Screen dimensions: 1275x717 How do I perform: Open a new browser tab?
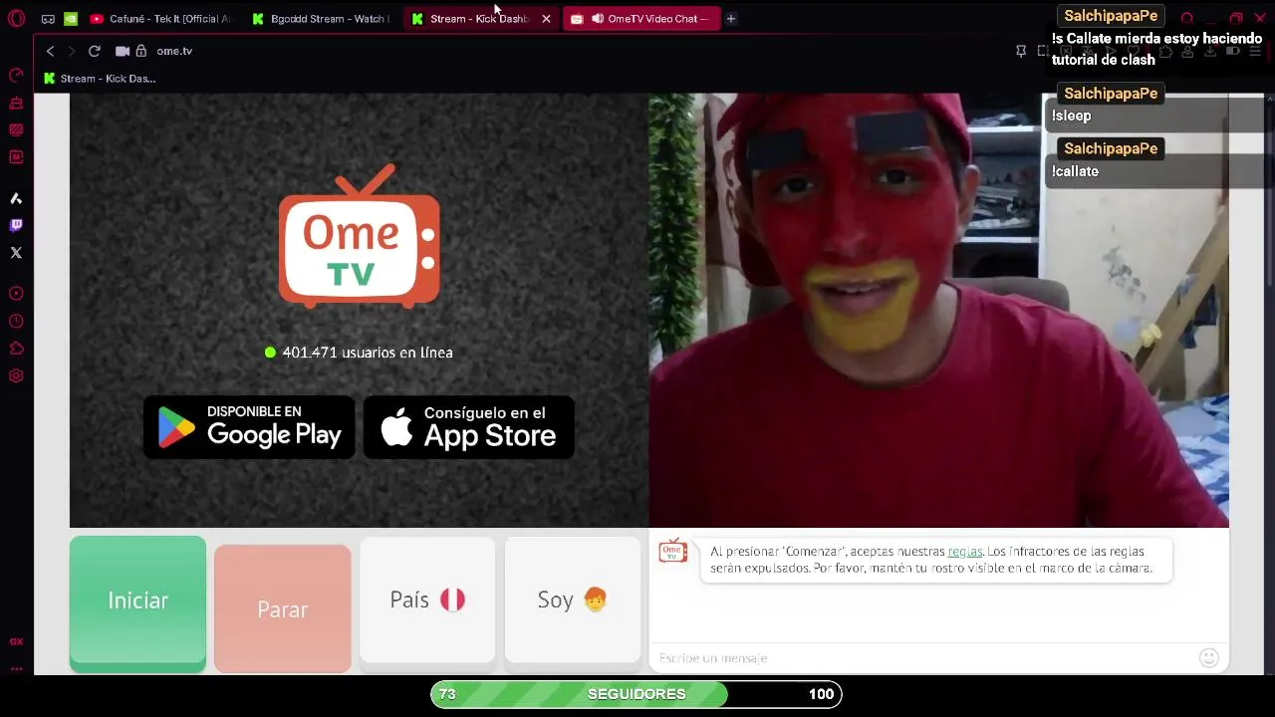click(730, 19)
